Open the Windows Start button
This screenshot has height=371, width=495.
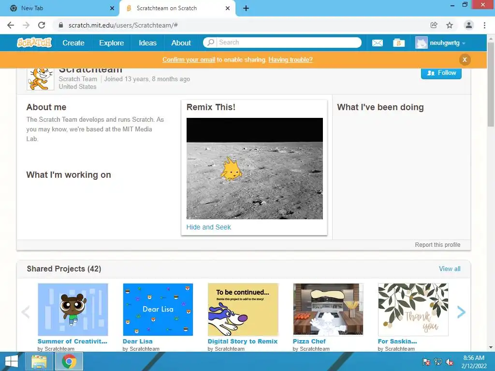point(12,361)
